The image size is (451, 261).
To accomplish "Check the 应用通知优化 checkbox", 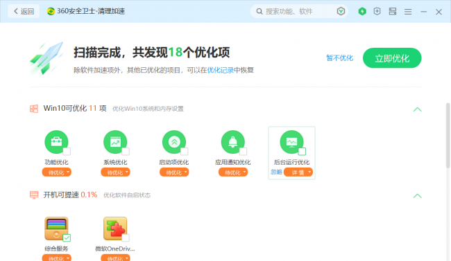I will pos(243,152).
